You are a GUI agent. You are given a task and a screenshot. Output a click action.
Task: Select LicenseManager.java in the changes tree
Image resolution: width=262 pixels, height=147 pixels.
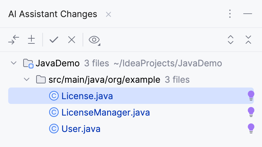(x=105, y=112)
